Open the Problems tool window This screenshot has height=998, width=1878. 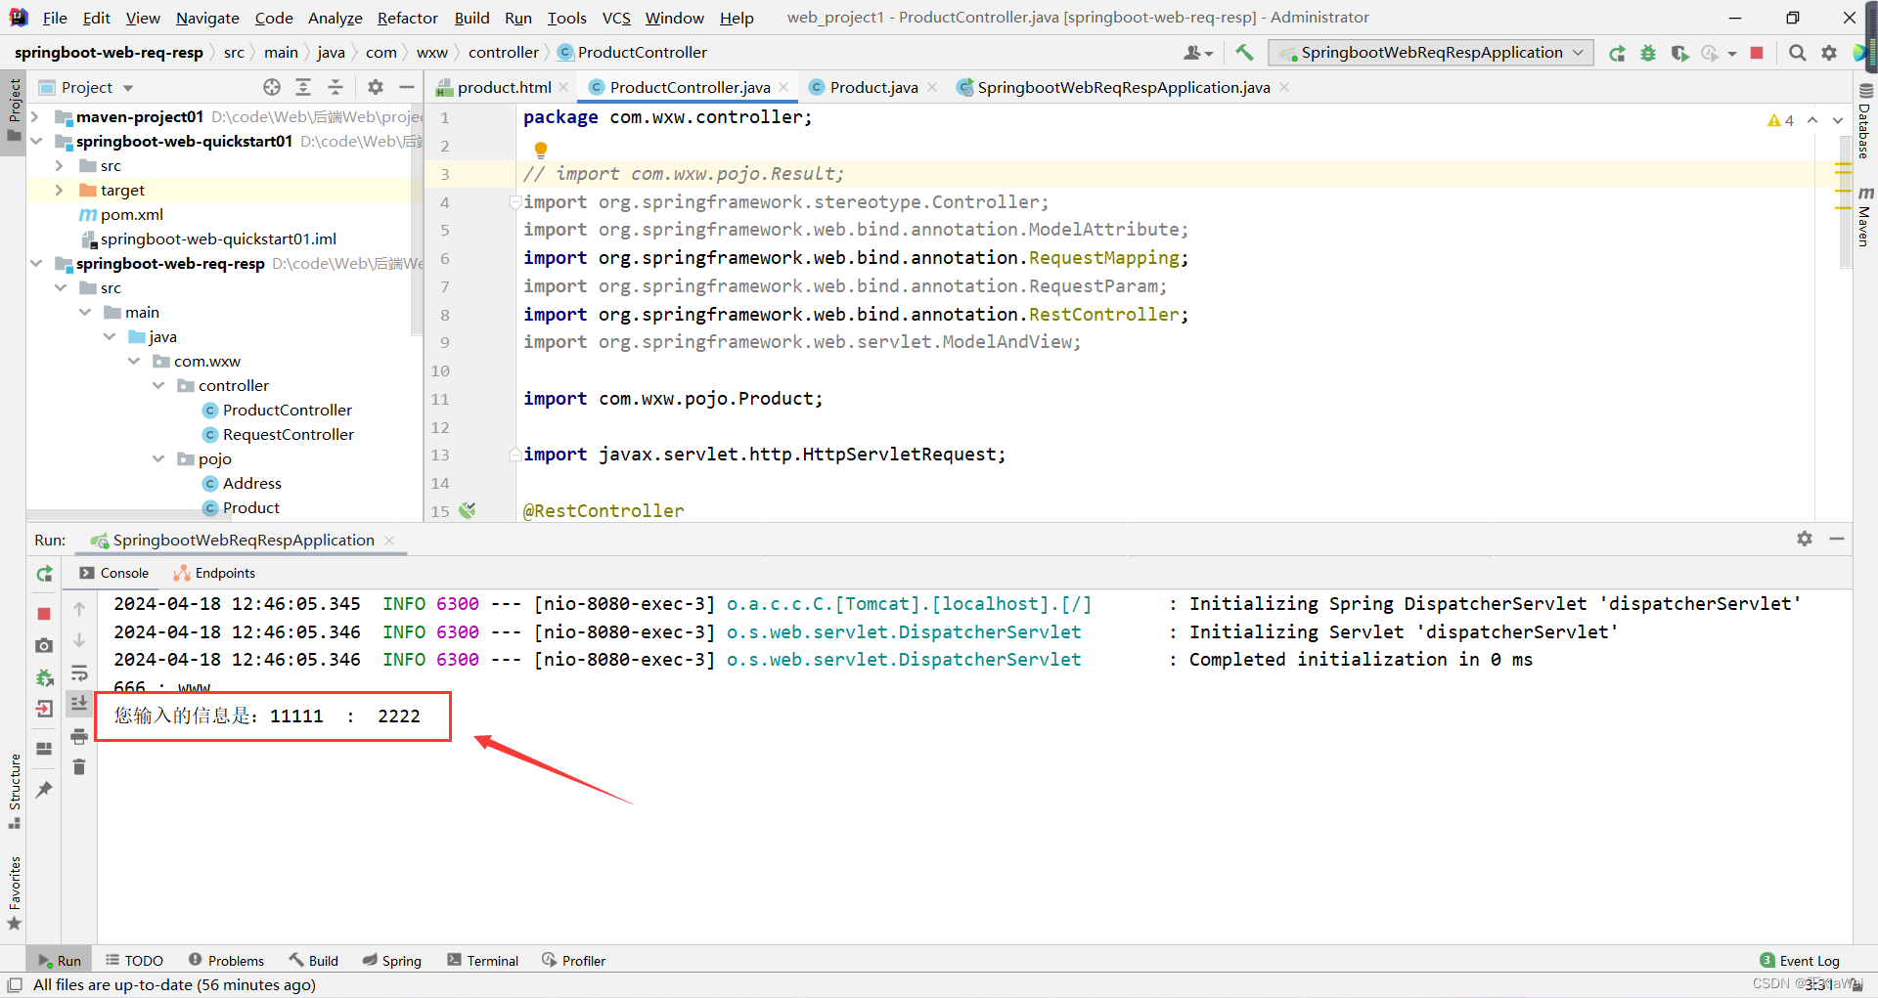coord(227,961)
